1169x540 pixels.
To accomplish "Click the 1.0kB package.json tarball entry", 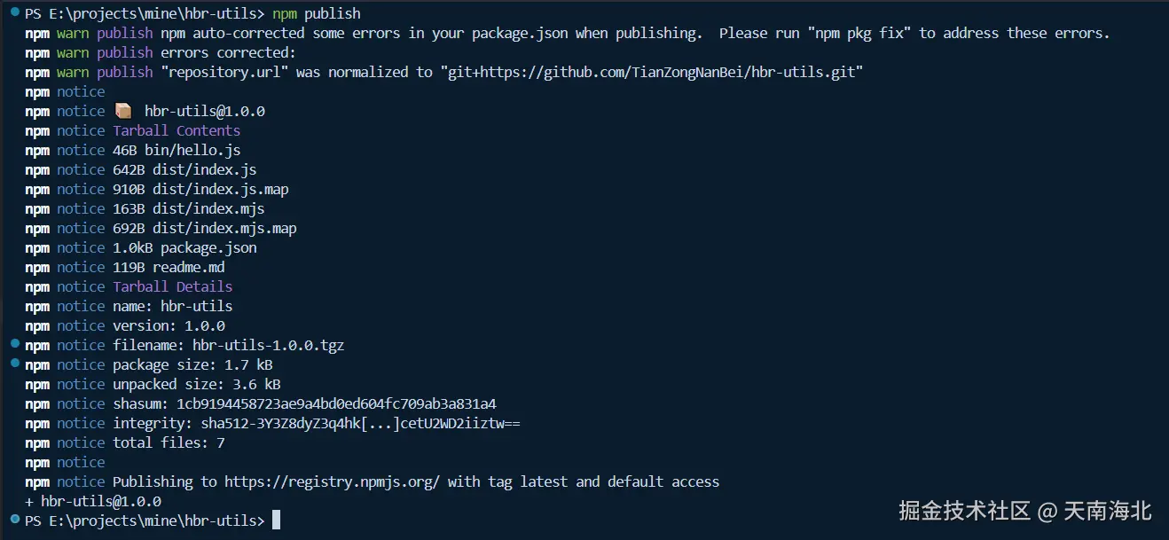I will (184, 247).
